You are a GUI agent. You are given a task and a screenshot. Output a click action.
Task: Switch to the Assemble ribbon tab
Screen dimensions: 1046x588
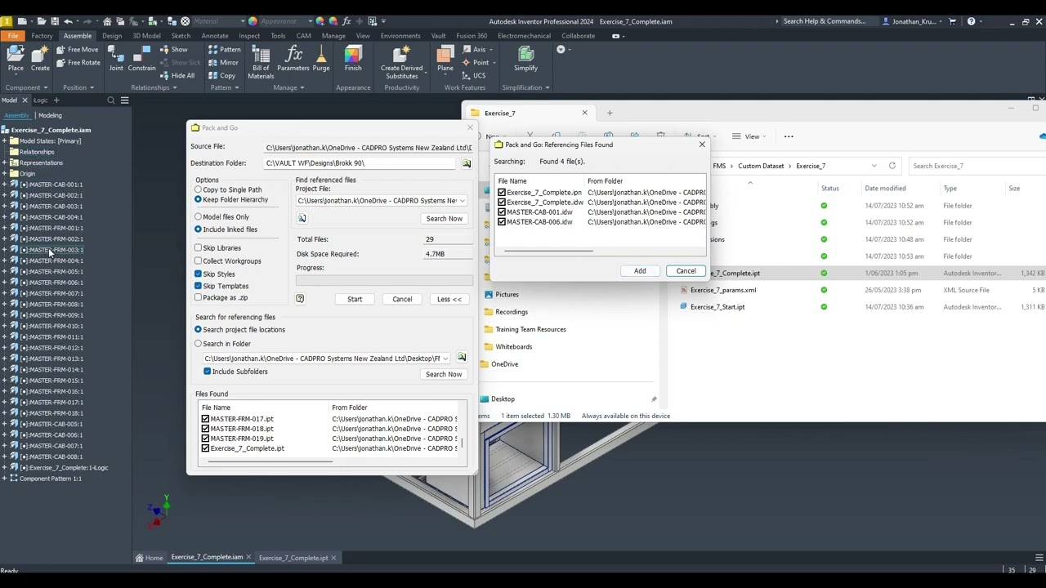(x=78, y=36)
